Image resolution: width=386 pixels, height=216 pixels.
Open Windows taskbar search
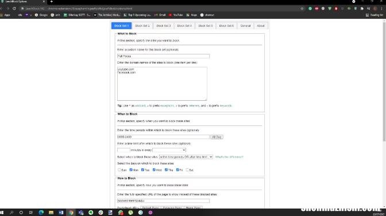coord(11,213)
